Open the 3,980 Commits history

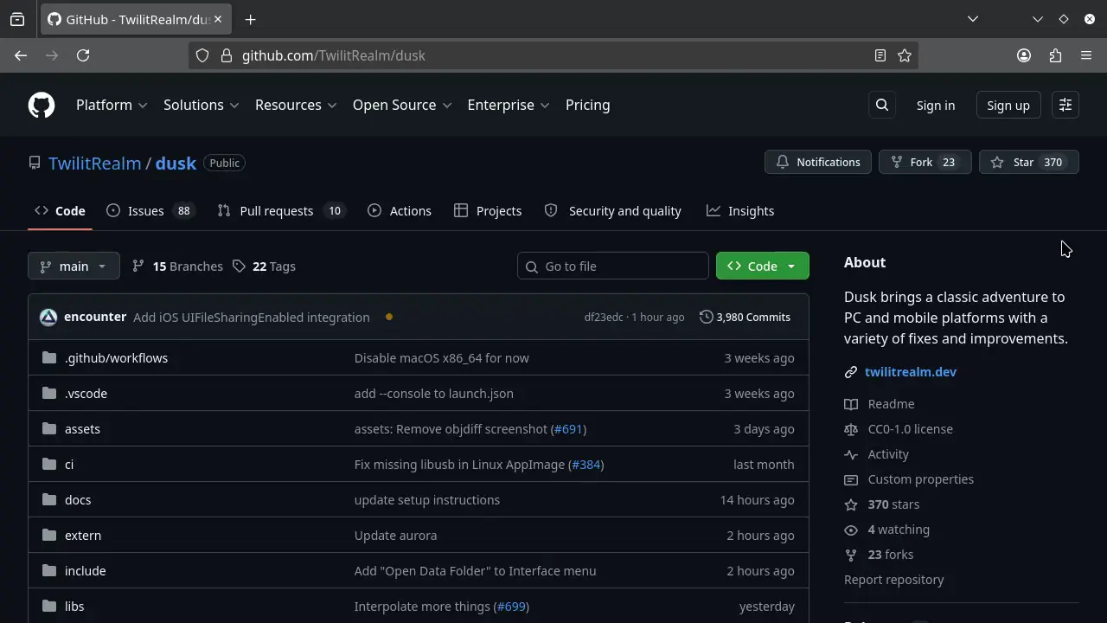click(745, 318)
